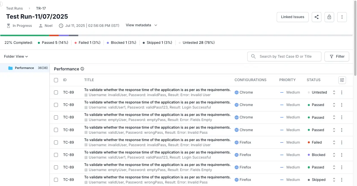Change status using the Failed row's status arrows
Image resolution: width=357 pixels, height=186 pixels.
pos(334,142)
